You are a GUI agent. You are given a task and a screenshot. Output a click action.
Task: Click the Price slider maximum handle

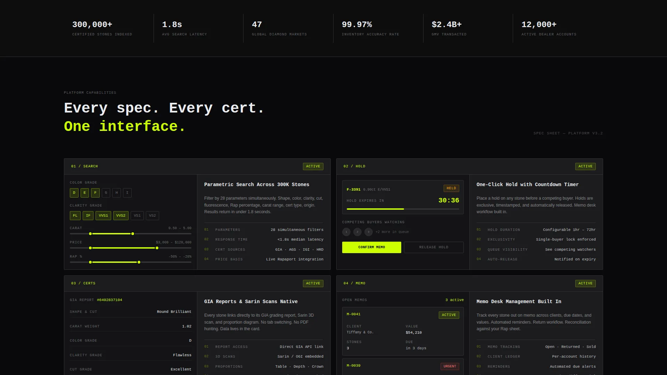[x=157, y=248]
